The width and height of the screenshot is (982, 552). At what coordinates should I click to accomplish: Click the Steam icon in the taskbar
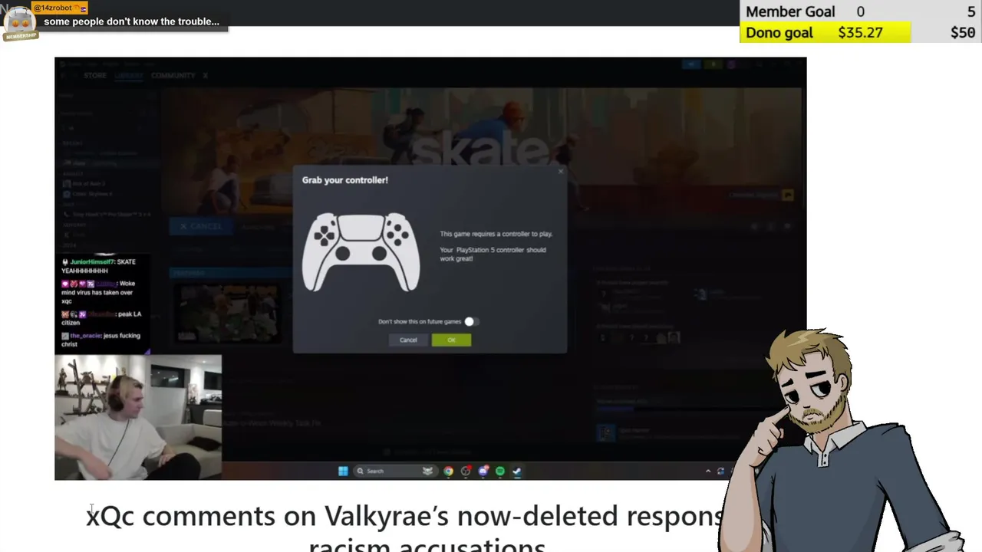(517, 471)
